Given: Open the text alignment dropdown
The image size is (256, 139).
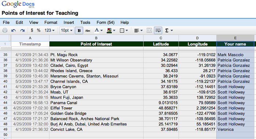Looking at the screenshot, I should point(138,31).
